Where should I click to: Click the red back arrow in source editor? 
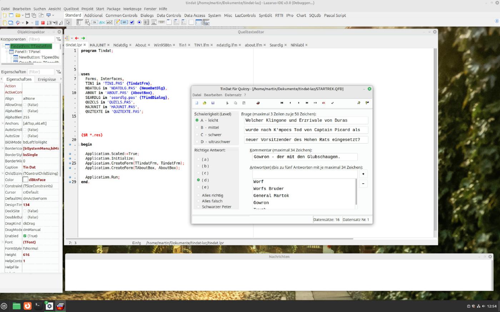(77, 38)
